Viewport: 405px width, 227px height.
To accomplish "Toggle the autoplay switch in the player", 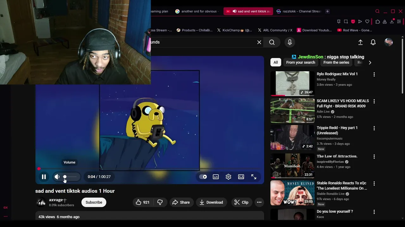I will 203,177.
